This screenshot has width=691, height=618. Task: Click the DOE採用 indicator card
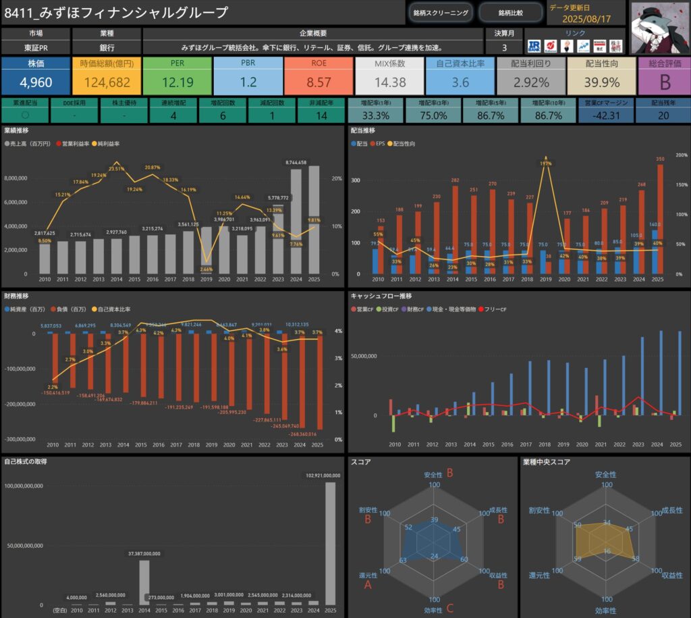tap(74, 110)
